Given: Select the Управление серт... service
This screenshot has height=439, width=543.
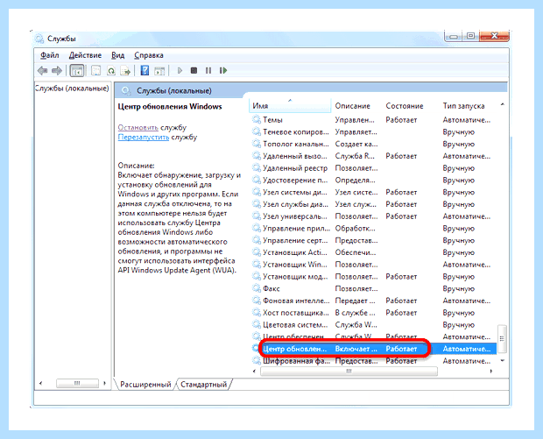Looking at the screenshot, I should [373, 240].
